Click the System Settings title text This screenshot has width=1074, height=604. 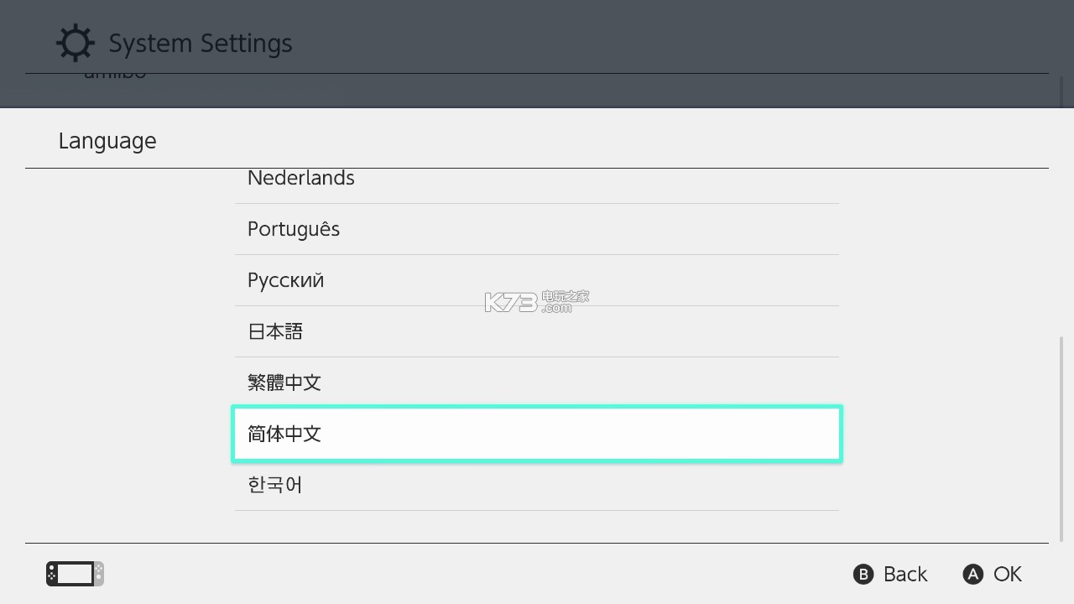tap(200, 43)
